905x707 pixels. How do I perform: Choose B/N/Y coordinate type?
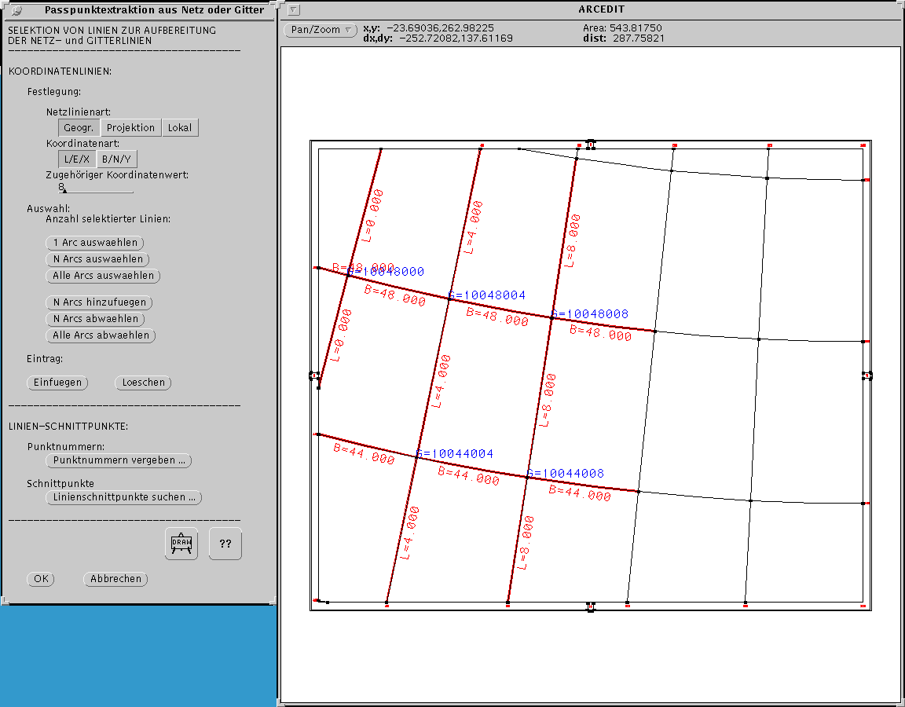pyautogui.click(x=116, y=159)
